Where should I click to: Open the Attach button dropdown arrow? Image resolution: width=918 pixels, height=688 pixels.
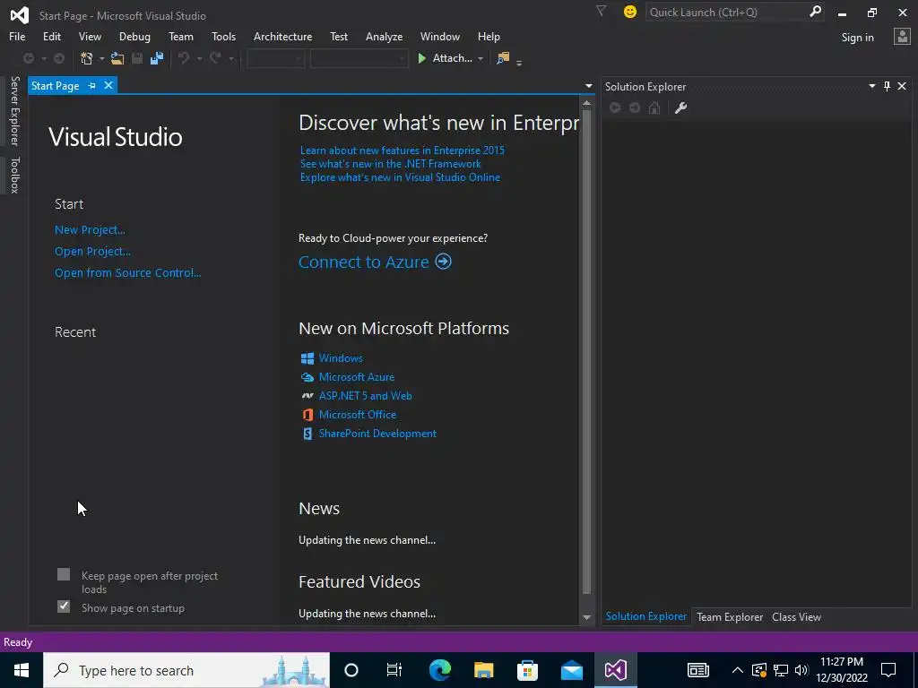(481, 58)
